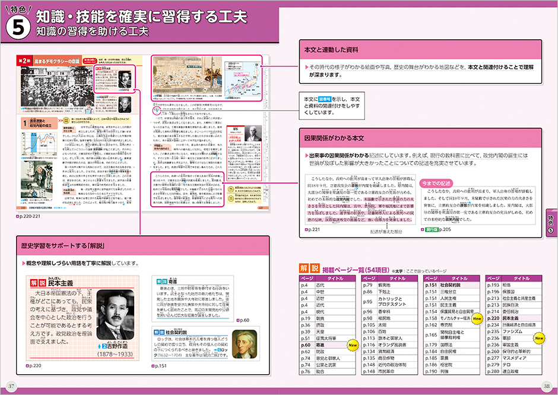Viewport: 558px width, 395px height.
Task: Select the カトリックとプロテスタント table row
Action: (389, 302)
